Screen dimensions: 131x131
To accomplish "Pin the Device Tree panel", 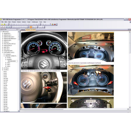I will pyautogui.click(x=17, y=30).
